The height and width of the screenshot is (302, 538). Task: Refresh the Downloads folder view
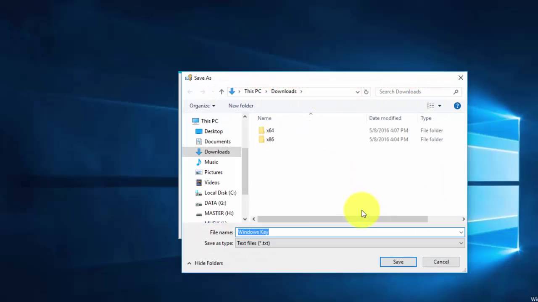click(x=366, y=91)
